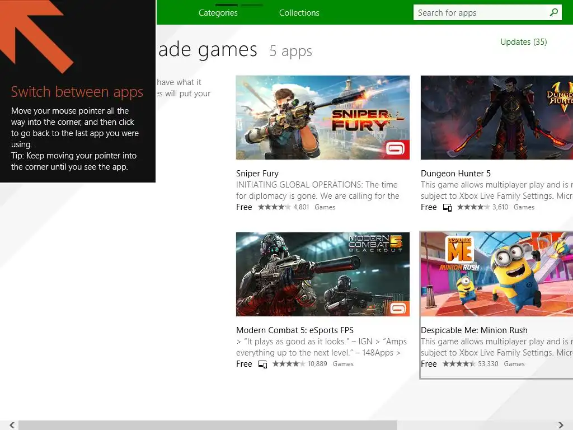
Task: Click Modern Combat 5 IGN review description
Action: (x=321, y=347)
